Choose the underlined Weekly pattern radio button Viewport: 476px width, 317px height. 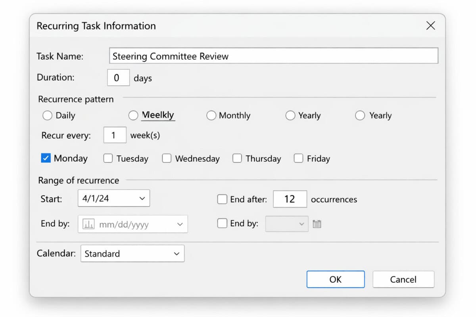pyautogui.click(x=133, y=115)
